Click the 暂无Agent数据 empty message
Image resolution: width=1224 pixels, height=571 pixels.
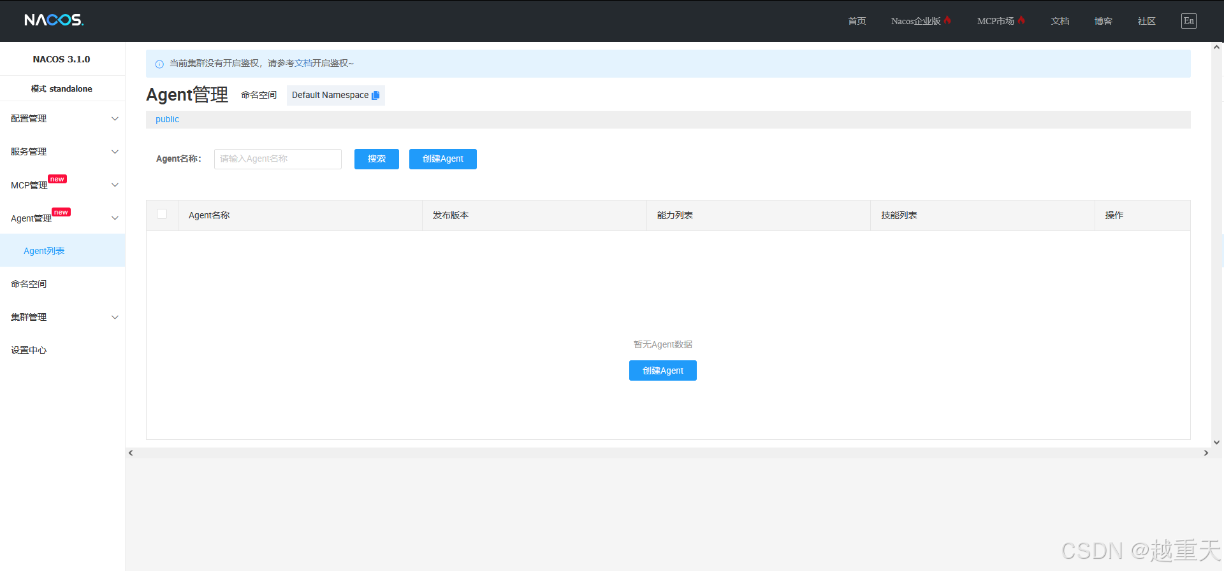(663, 344)
